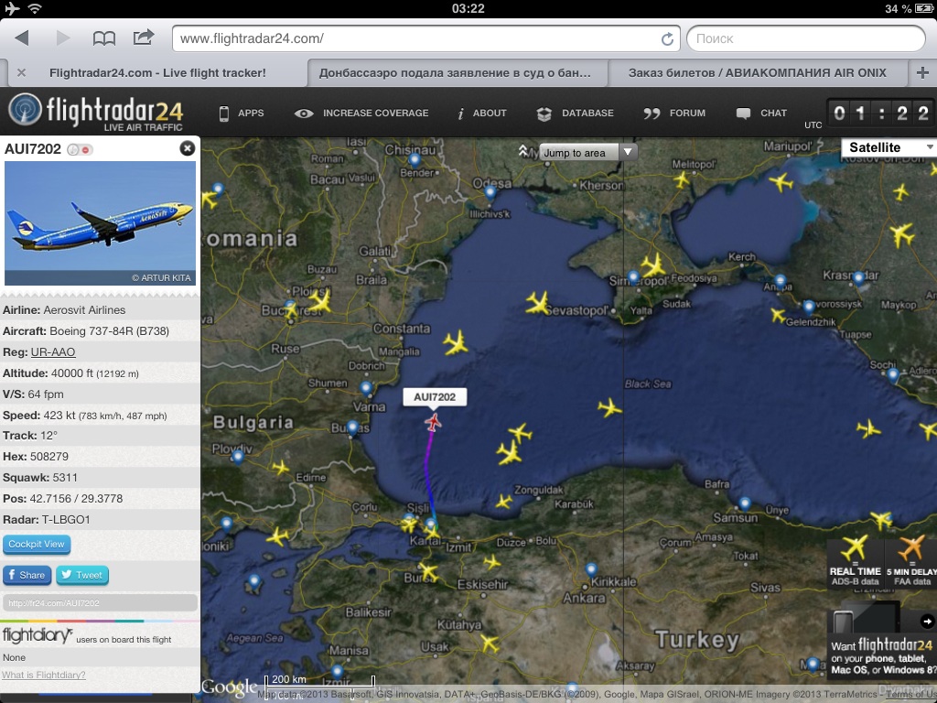Open registration link UR-AAO
Image resolution: width=937 pixels, height=703 pixels.
pos(53,352)
